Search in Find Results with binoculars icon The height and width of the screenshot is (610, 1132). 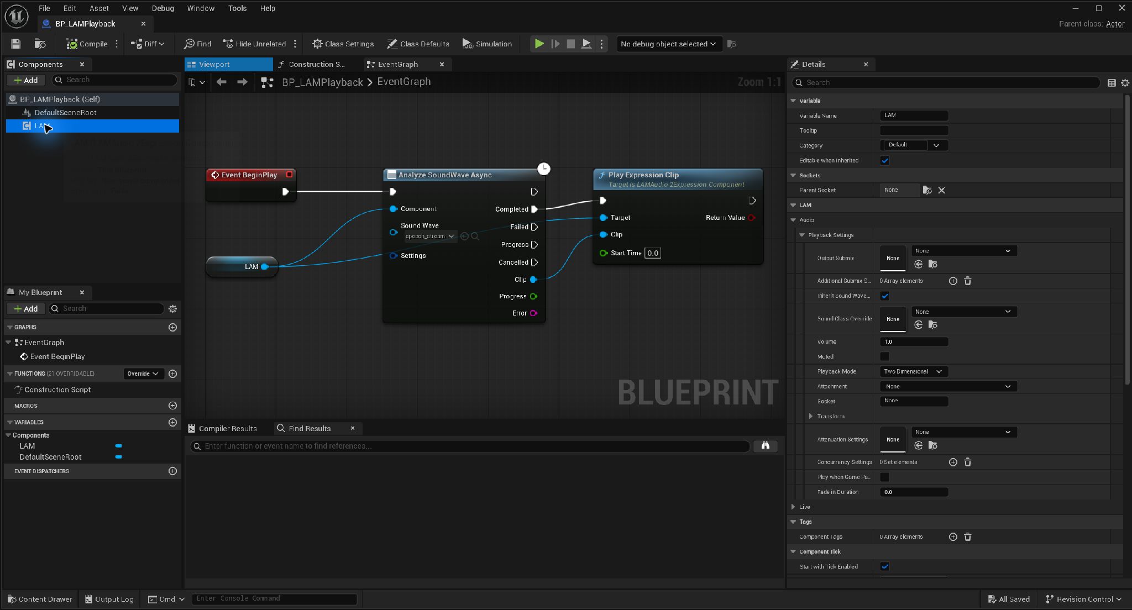tap(766, 445)
